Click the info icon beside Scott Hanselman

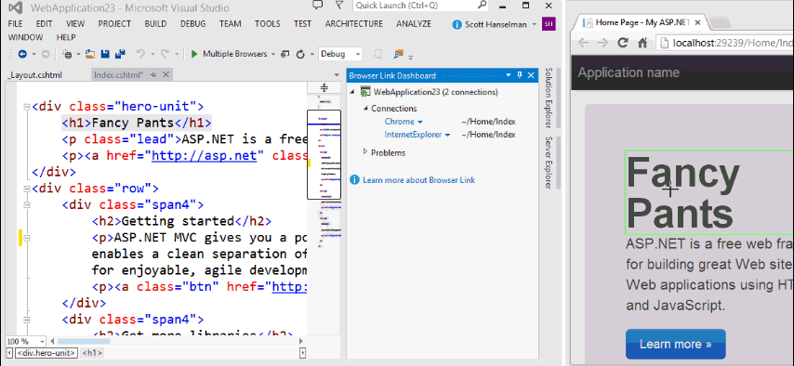pos(457,24)
